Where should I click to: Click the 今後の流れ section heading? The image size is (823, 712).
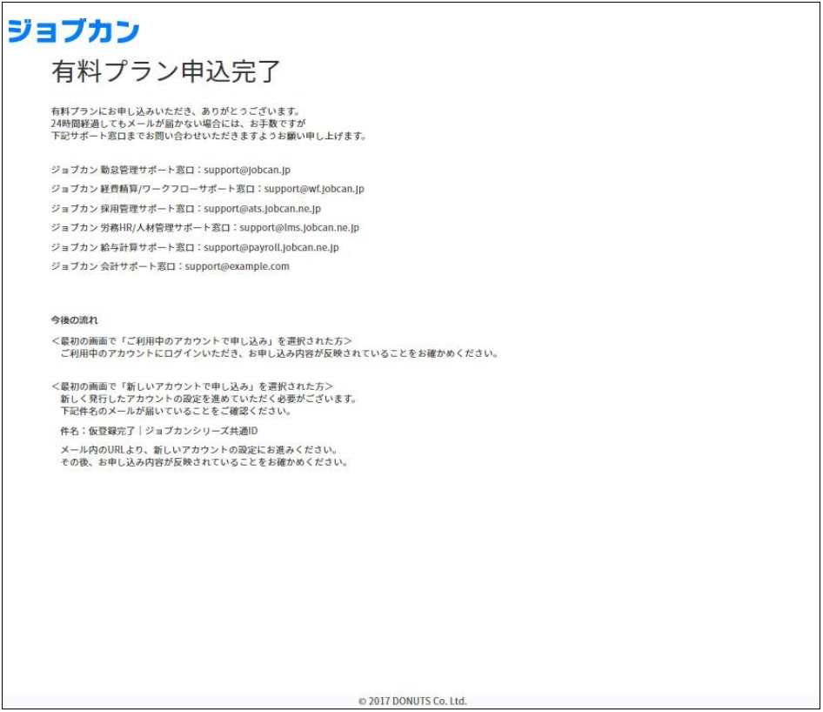point(74,320)
